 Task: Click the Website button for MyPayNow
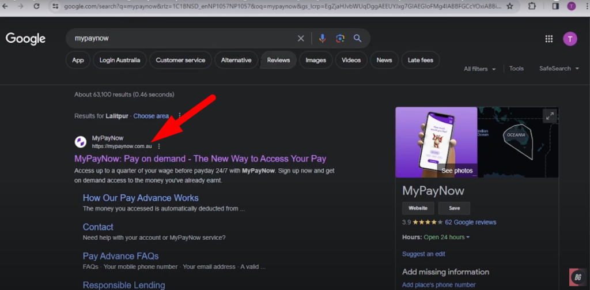point(418,208)
